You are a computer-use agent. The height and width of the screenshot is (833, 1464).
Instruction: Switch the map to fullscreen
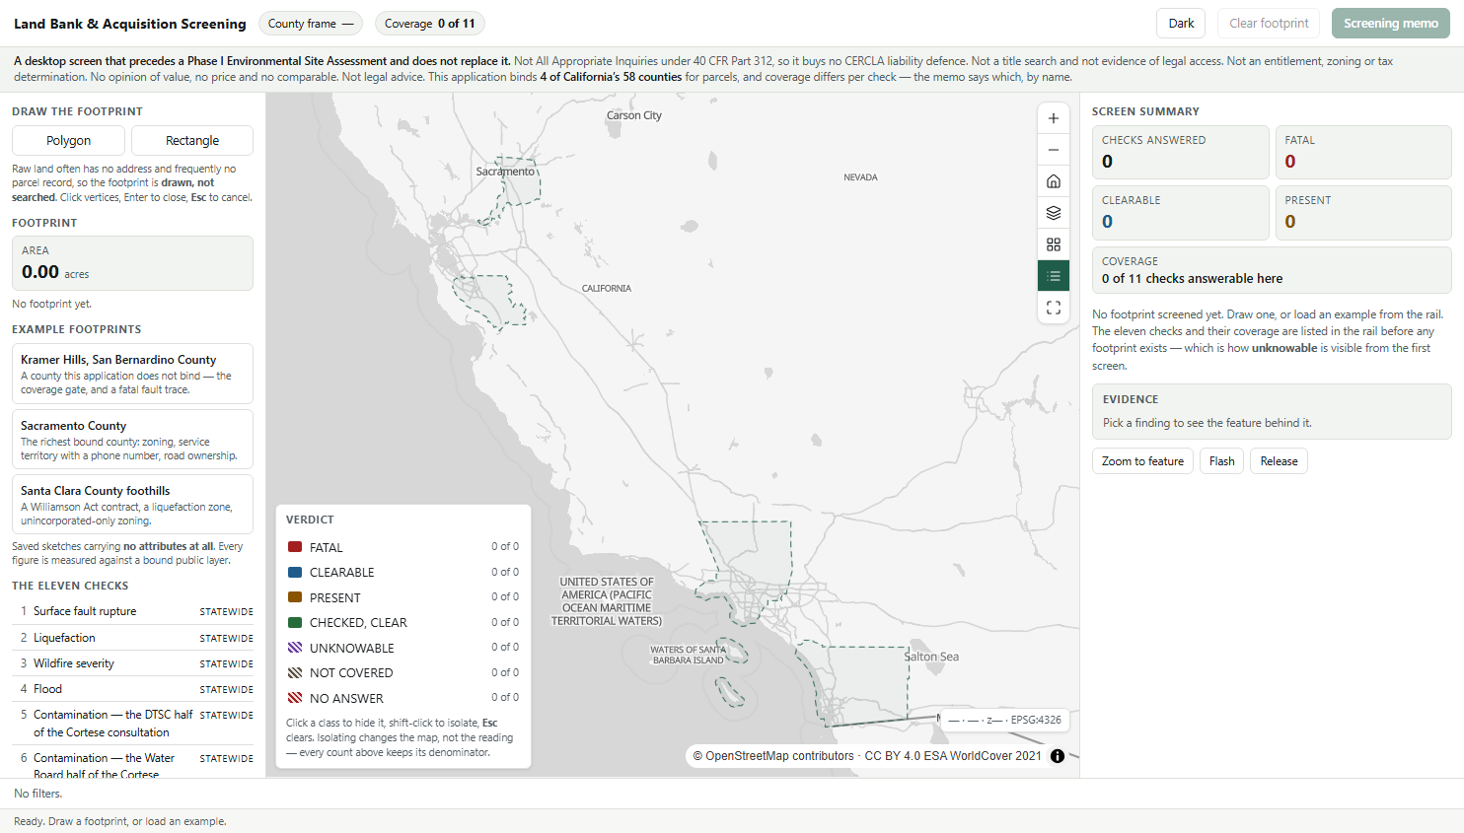coord(1054,308)
